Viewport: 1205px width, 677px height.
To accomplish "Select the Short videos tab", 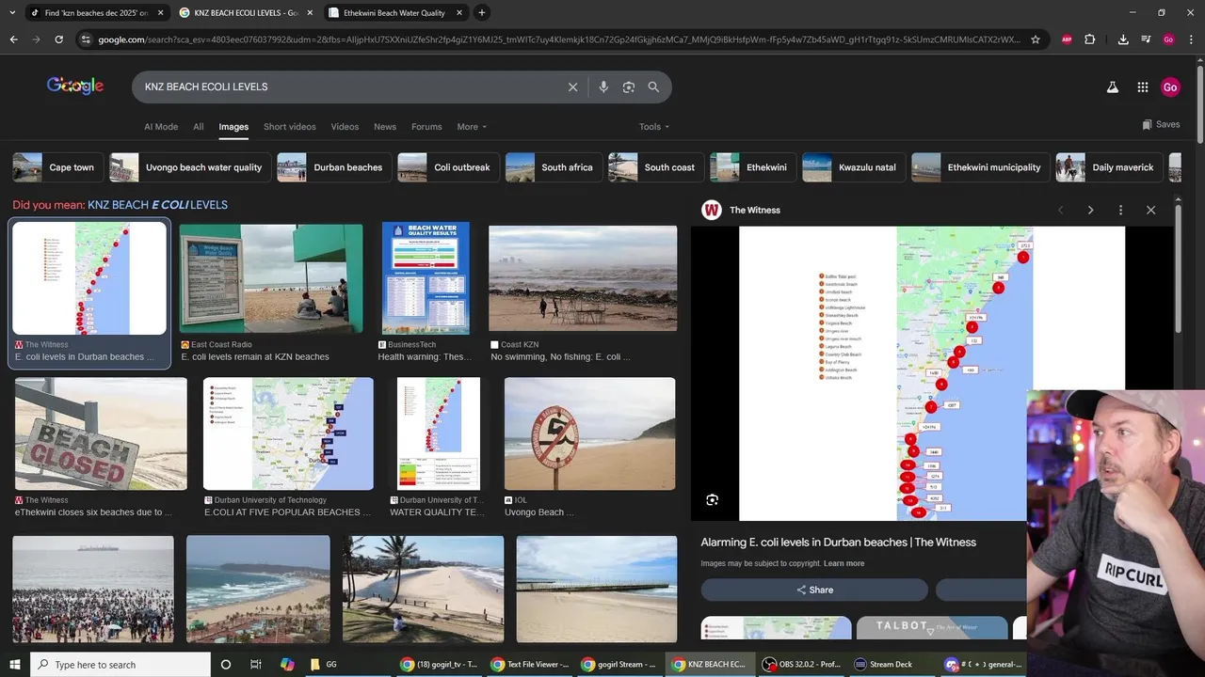I will [x=290, y=127].
